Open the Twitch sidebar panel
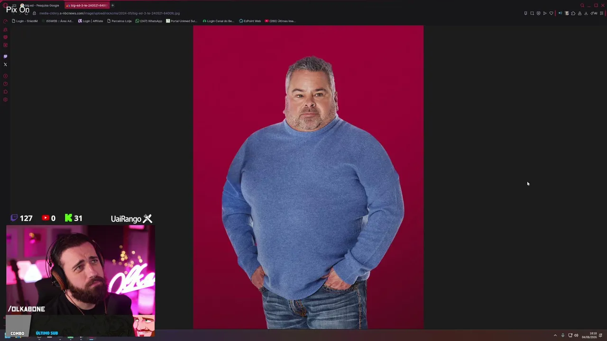 [5, 56]
